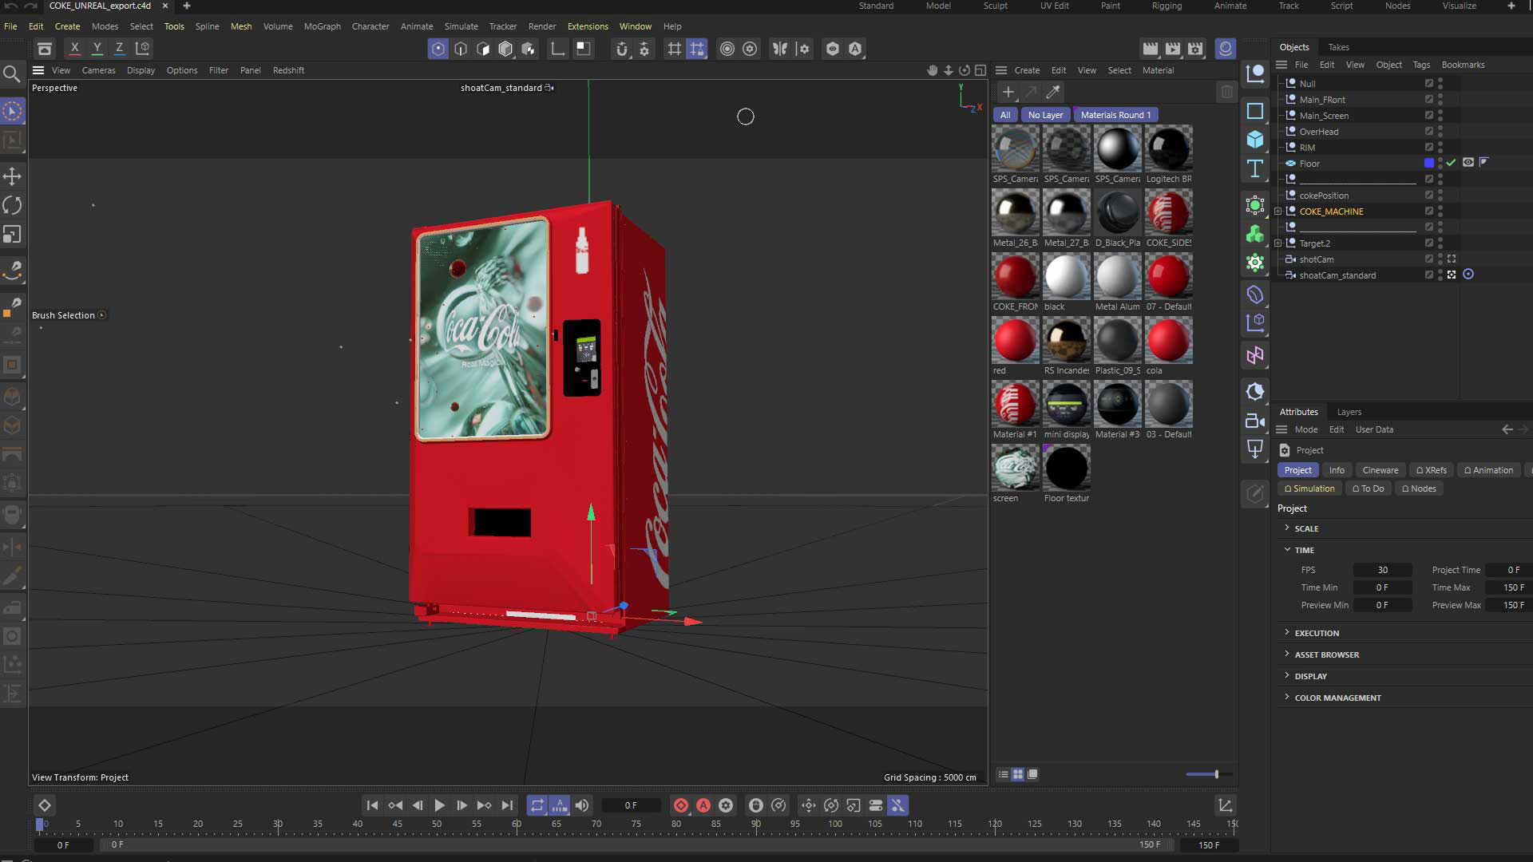
Task: Select the Scale tool in left toolbar
Action: pos(12,235)
